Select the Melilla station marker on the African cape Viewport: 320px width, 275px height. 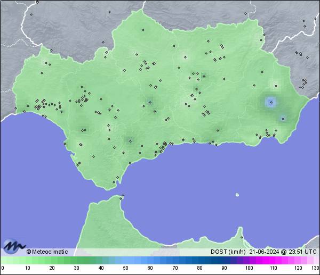coord(242,237)
